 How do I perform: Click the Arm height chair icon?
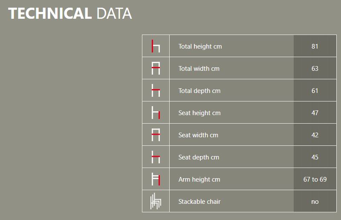(156, 179)
